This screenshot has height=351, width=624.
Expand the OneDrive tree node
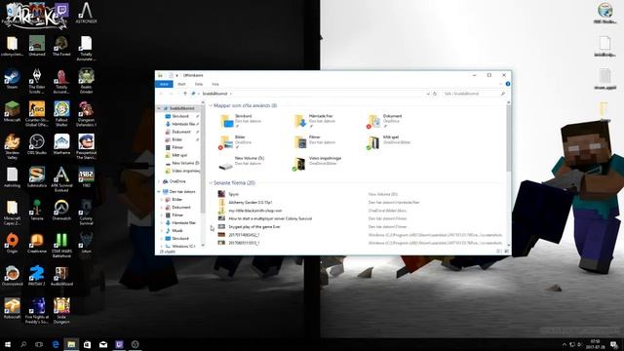[x=159, y=181]
